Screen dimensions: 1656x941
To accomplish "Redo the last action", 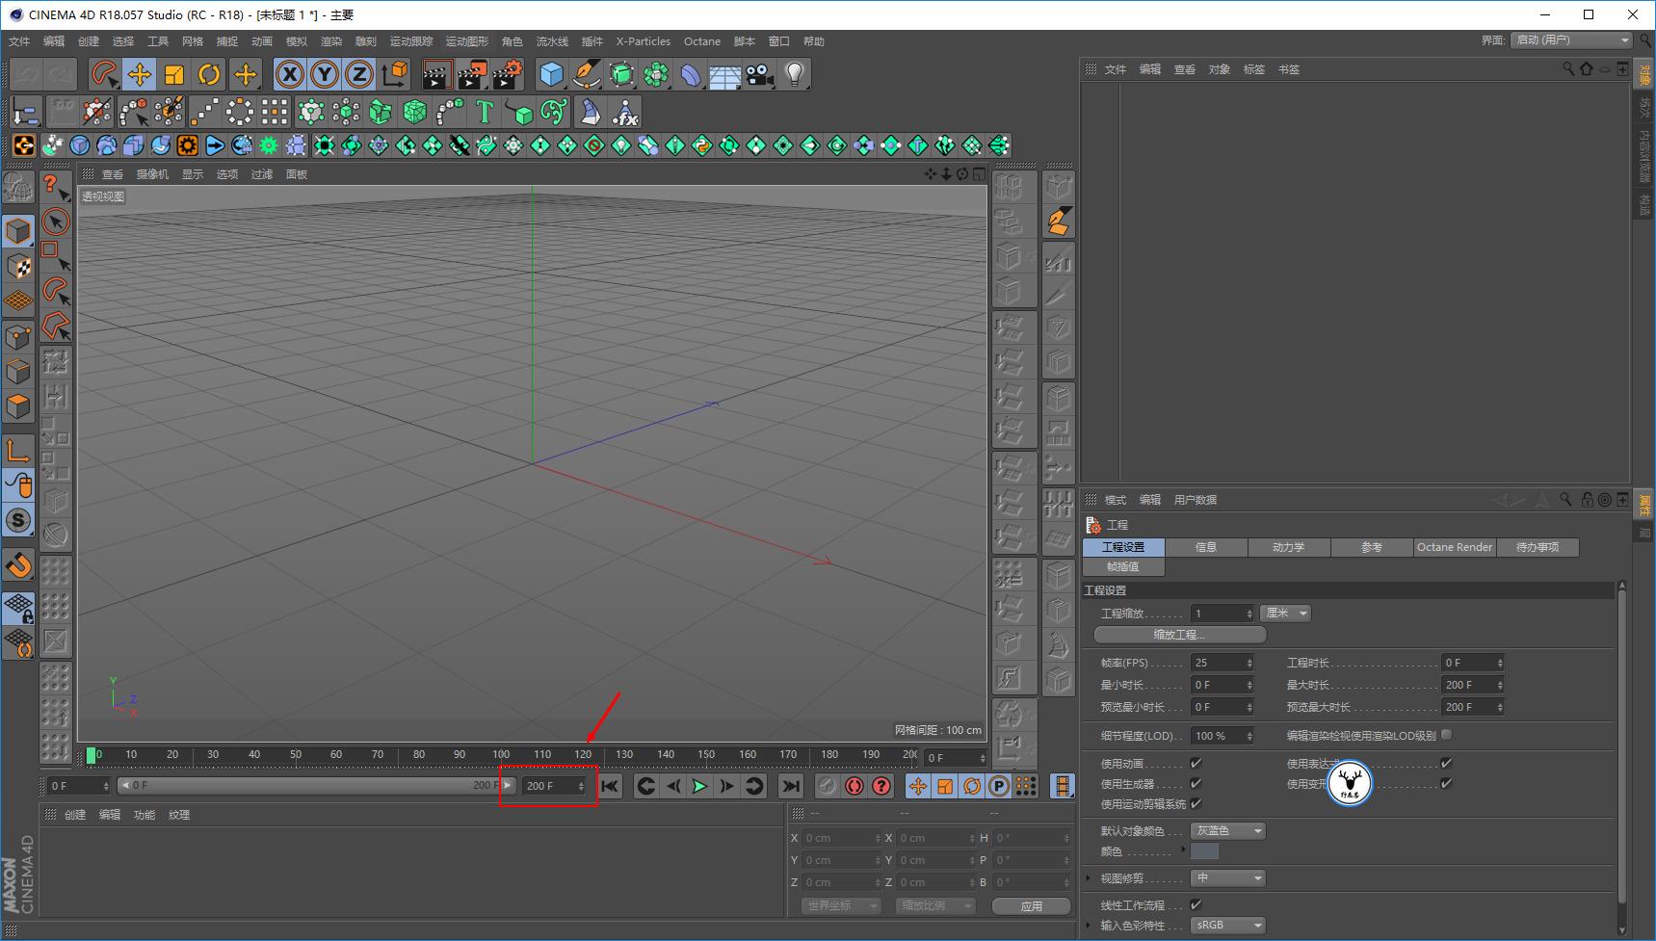I will point(61,74).
